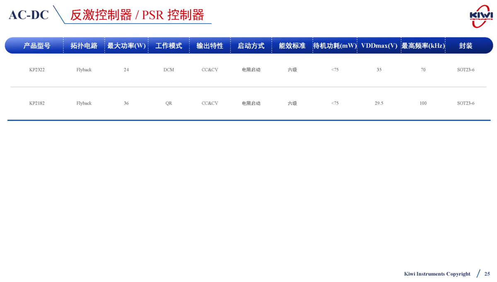Select the 启动方式 column header
This screenshot has width=497, height=282.
click(x=251, y=46)
